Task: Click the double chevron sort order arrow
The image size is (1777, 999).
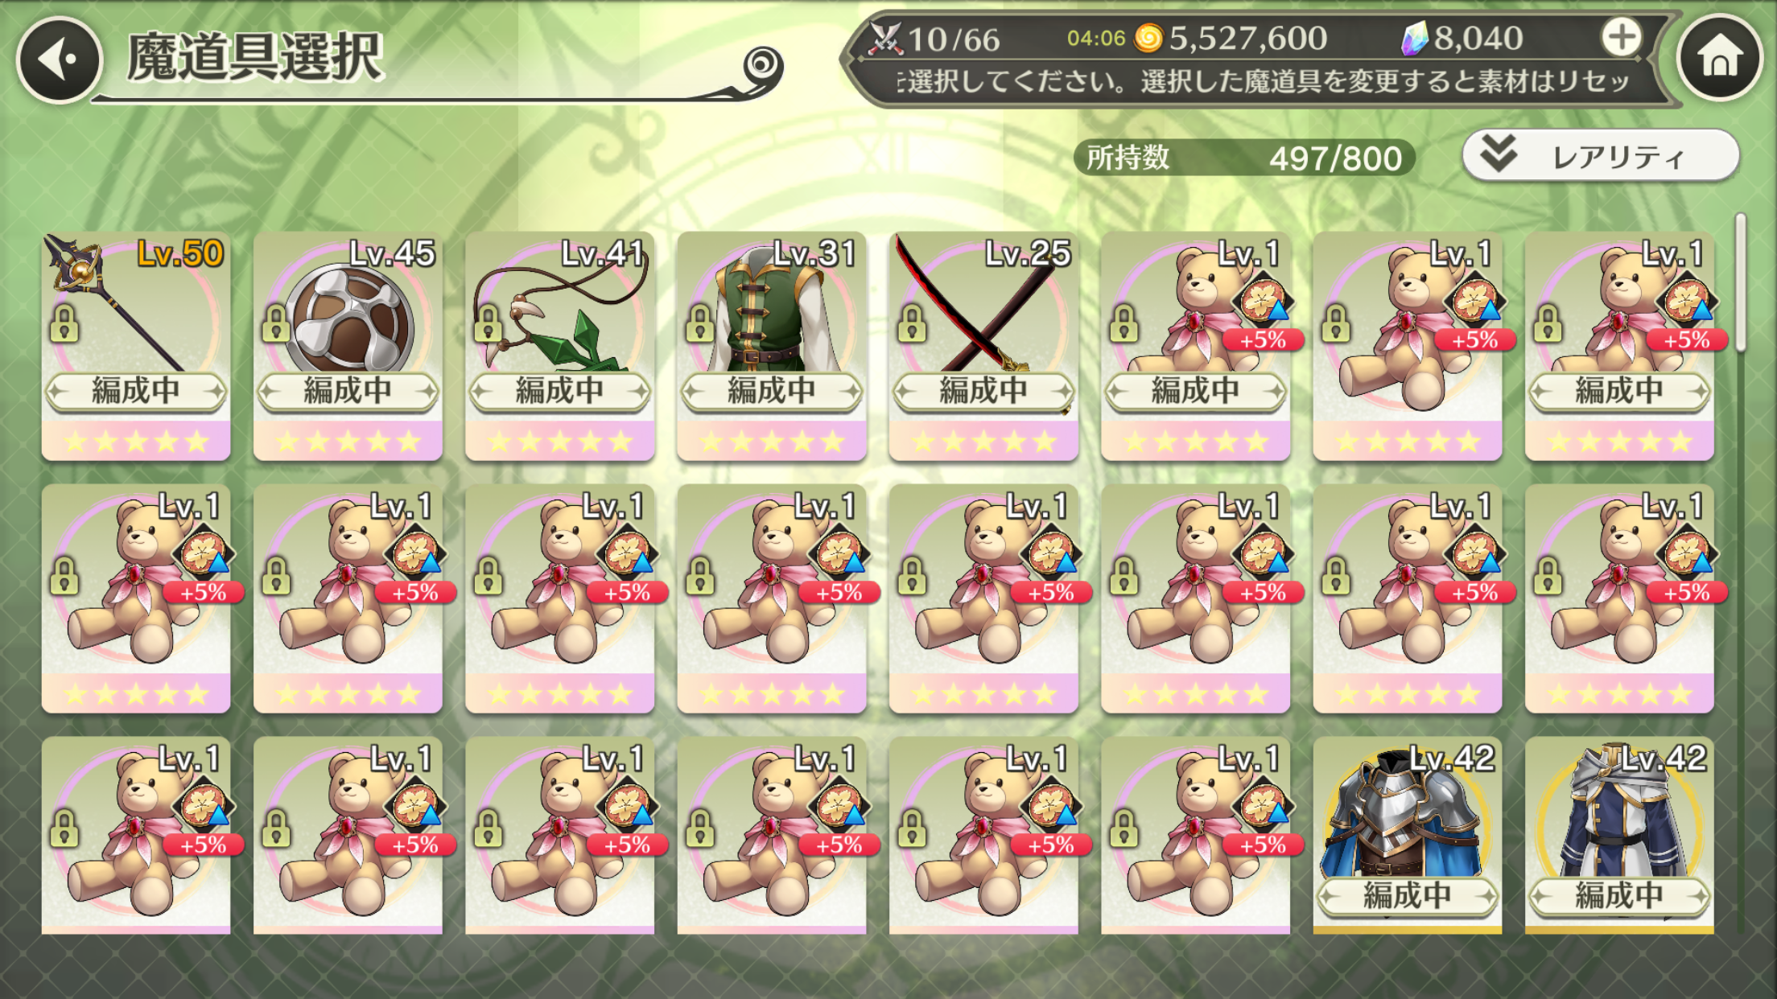Action: pyautogui.click(x=1499, y=153)
